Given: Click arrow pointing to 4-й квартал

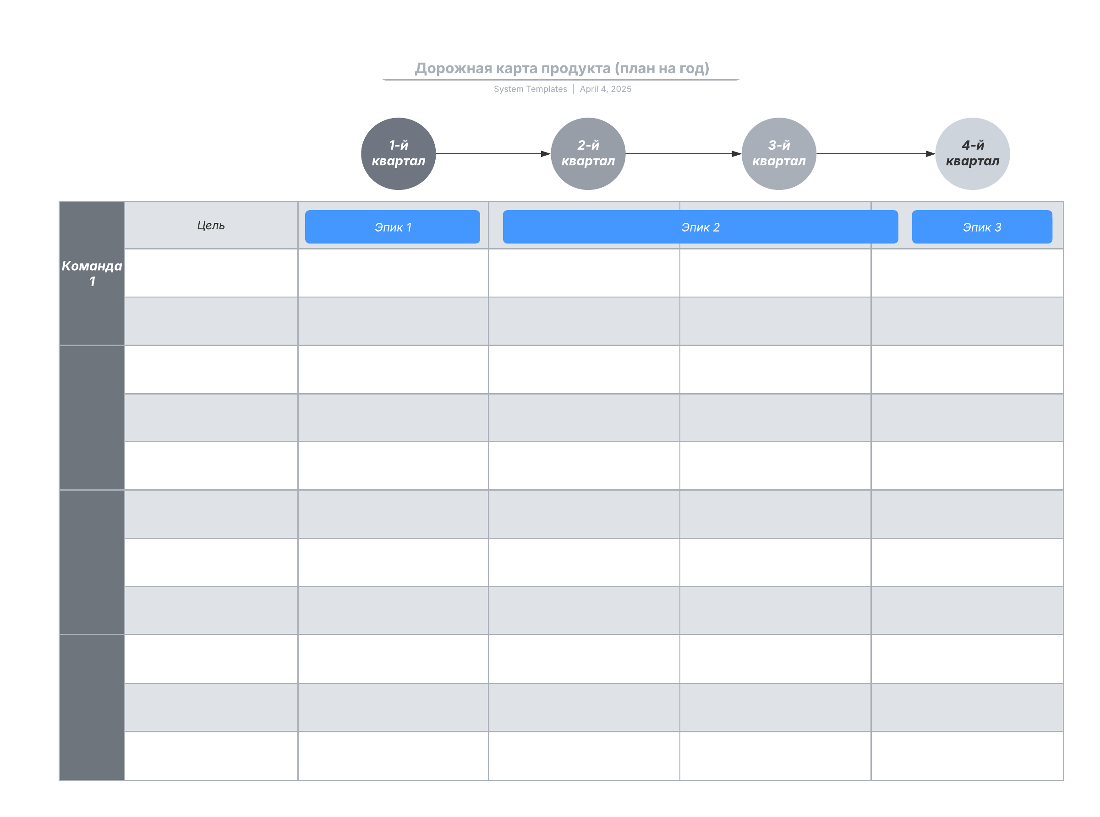Looking at the screenshot, I should [875, 154].
